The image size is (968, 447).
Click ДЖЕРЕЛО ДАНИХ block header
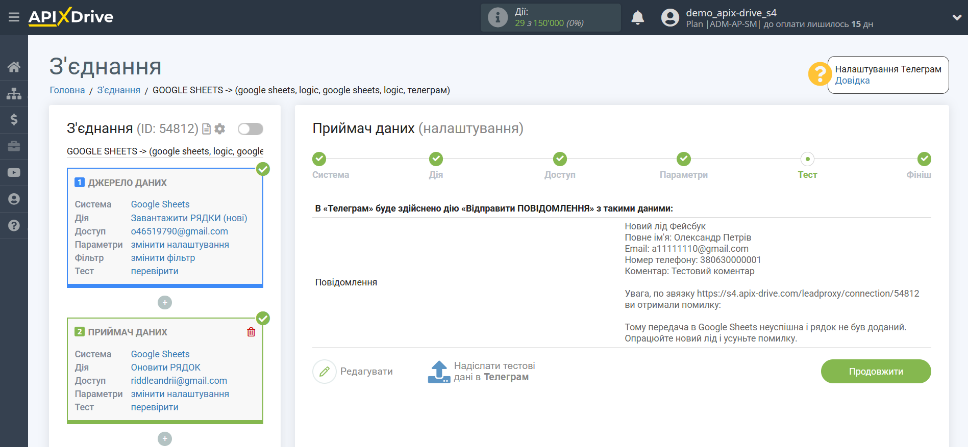pyautogui.click(x=128, y=183)
